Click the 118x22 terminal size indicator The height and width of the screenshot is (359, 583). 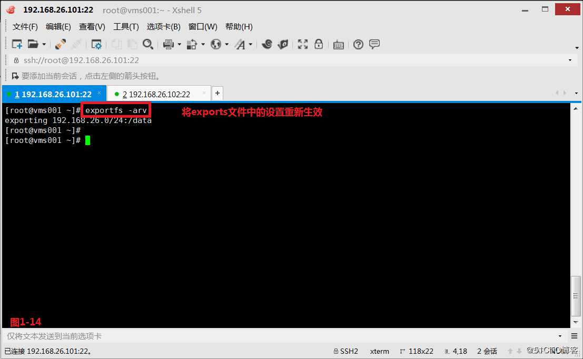[417, 351]
